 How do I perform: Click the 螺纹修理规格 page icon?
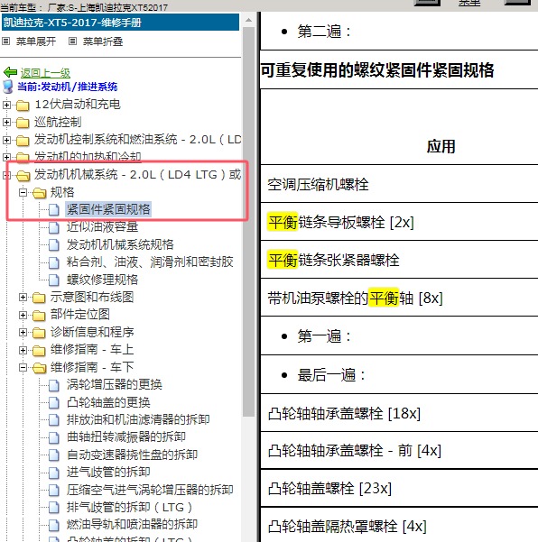click(54, 280)
